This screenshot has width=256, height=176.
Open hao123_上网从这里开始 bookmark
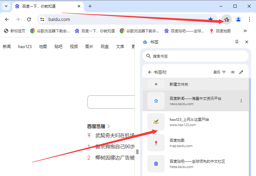(196, 122)
